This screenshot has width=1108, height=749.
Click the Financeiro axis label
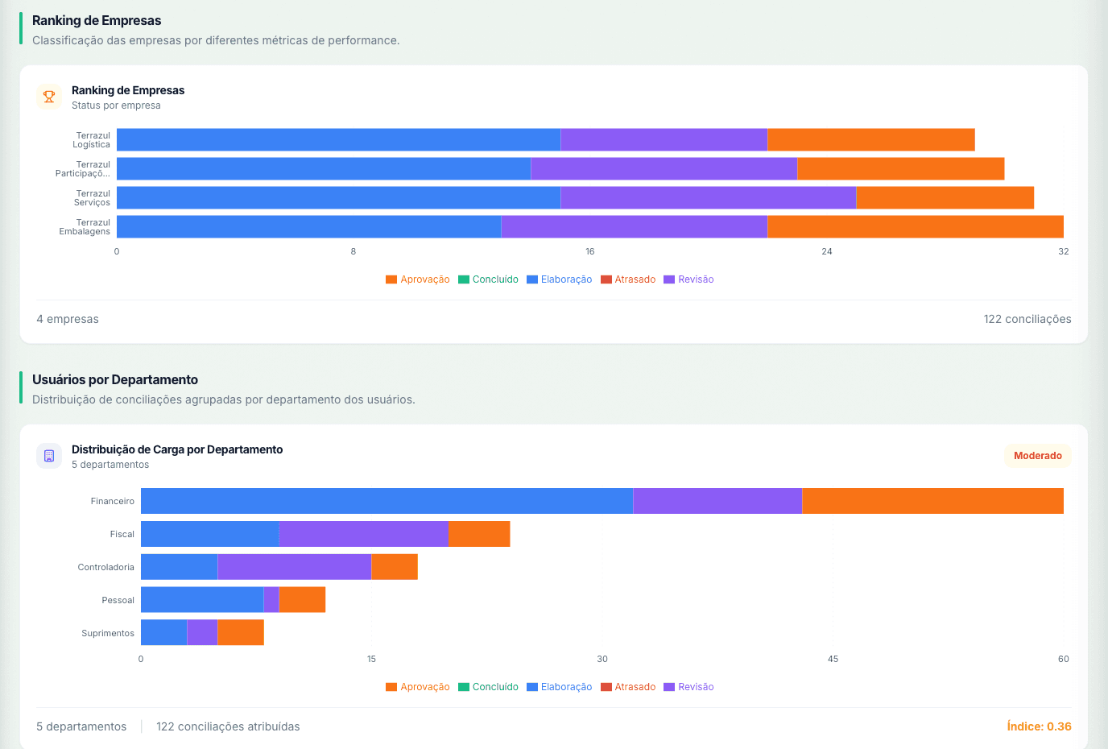(x=113, y=501)
